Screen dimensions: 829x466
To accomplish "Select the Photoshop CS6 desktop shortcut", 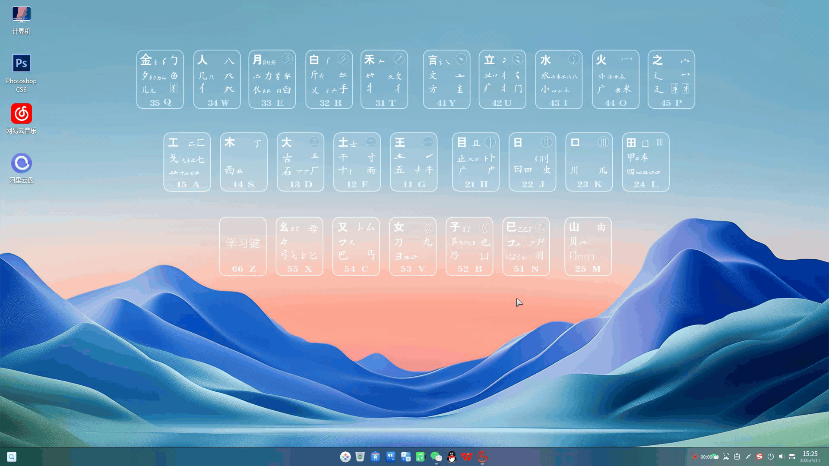I will pos(21,73).
